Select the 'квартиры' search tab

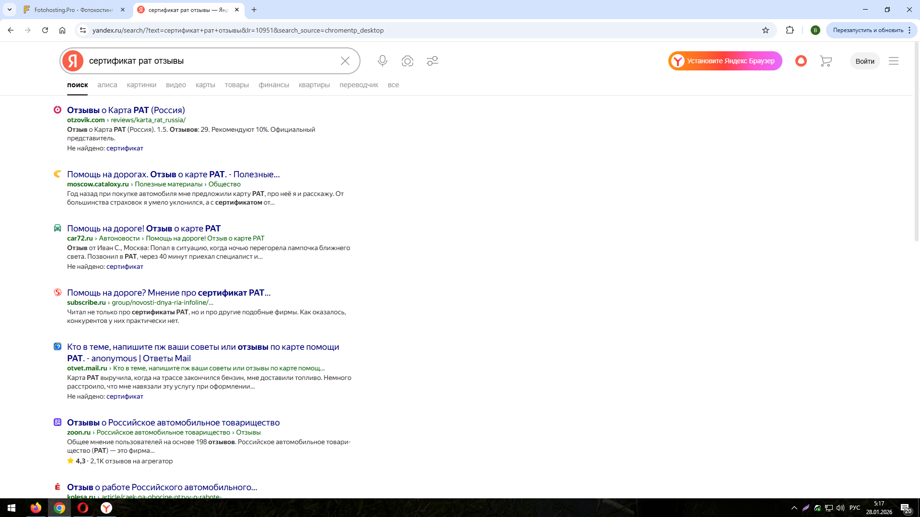[314, 85]
